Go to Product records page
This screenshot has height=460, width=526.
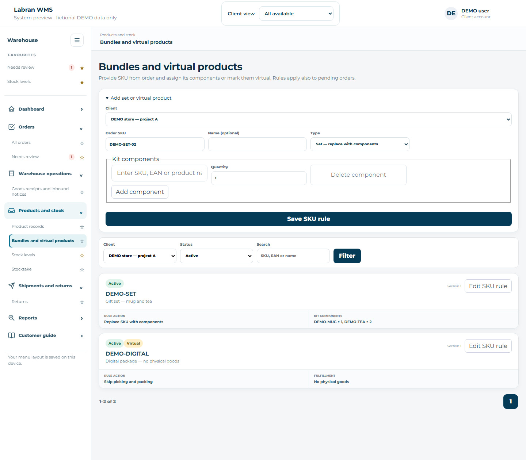(28, 226)
